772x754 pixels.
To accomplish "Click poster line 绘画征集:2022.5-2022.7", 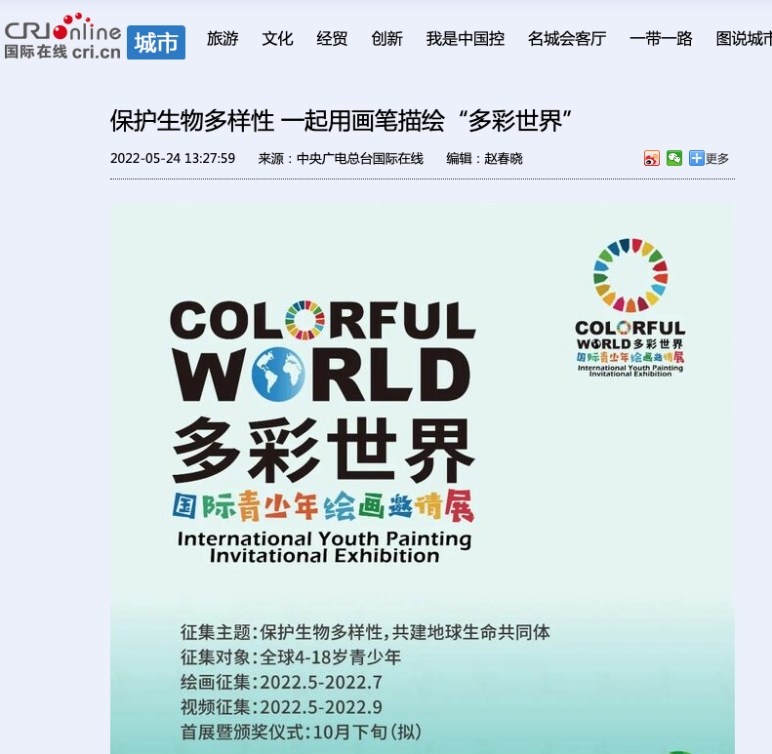I will point(281,682).
